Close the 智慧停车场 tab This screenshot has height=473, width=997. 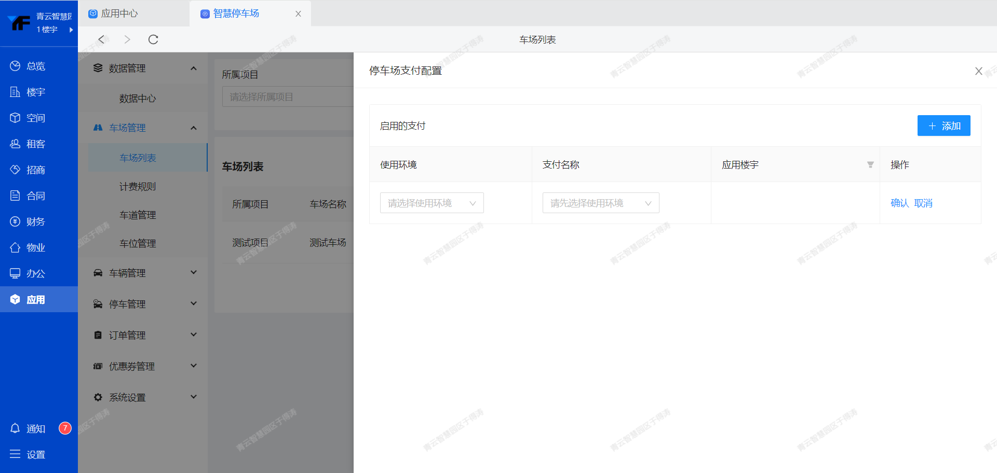[x=298, y=14]
